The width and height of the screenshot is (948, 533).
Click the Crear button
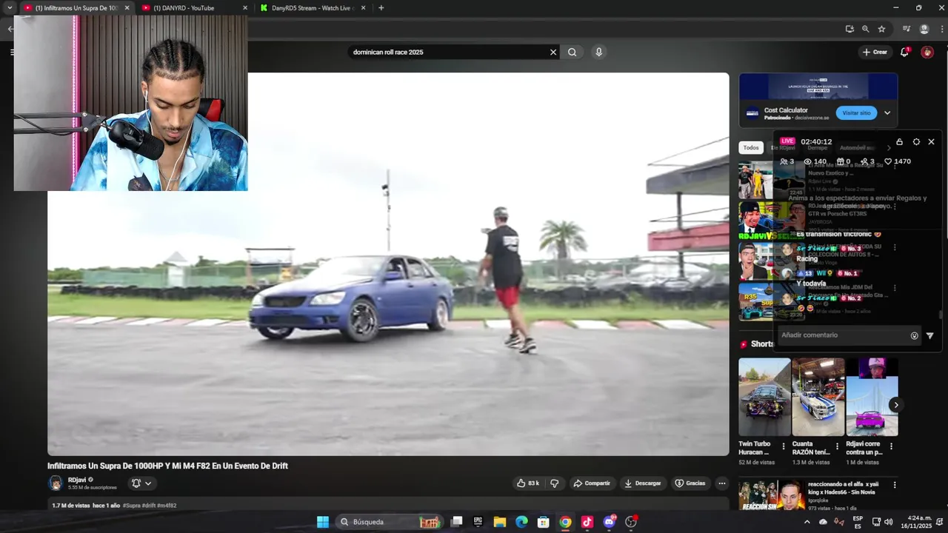point(875,52)
